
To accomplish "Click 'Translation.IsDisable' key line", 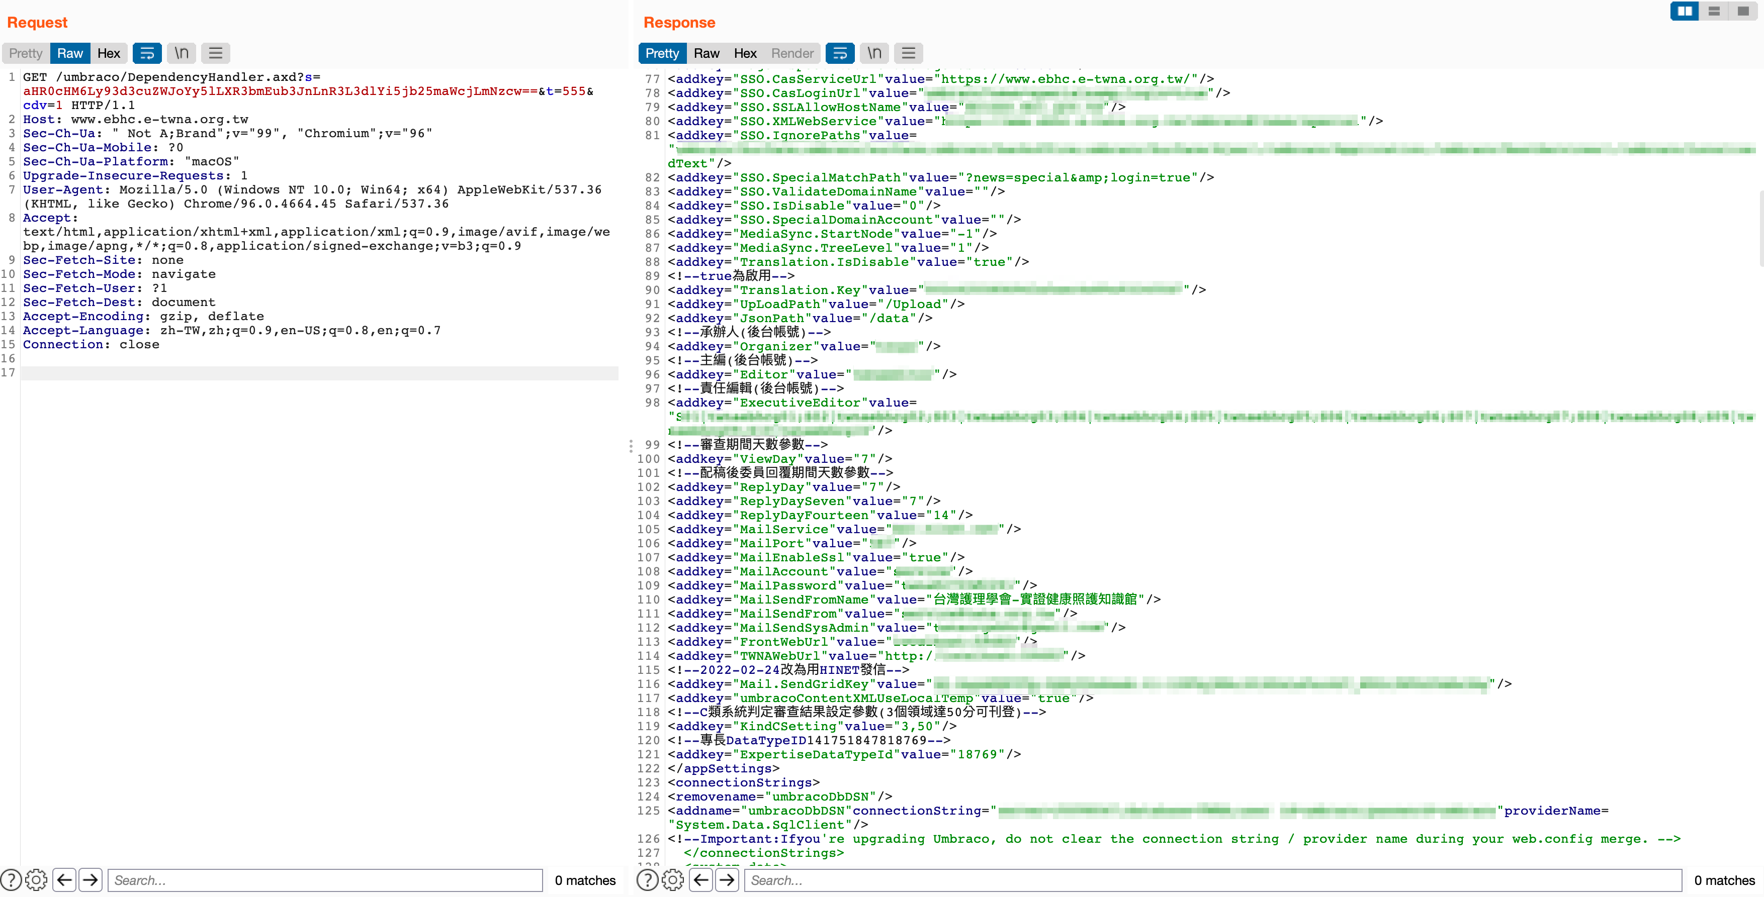I will 848,261.
